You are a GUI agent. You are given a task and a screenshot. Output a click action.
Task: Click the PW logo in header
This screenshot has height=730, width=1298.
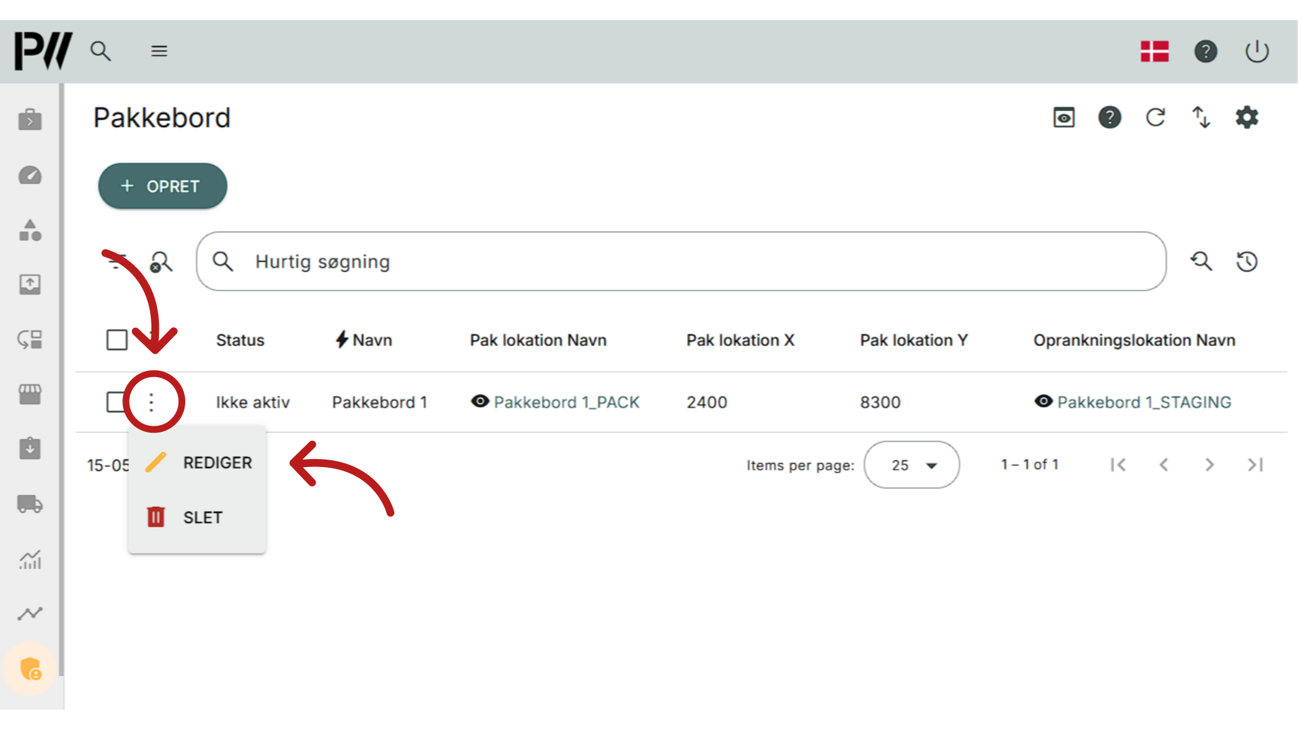click(43, 51)
